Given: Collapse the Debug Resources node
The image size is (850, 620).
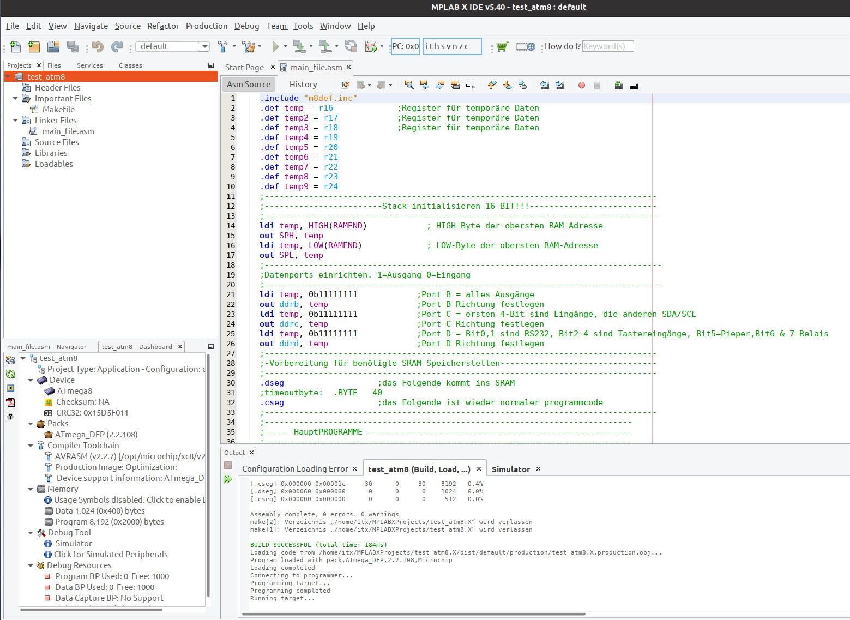Looking at the screenshot, I should pyautogui.click(x=31, y=565).
